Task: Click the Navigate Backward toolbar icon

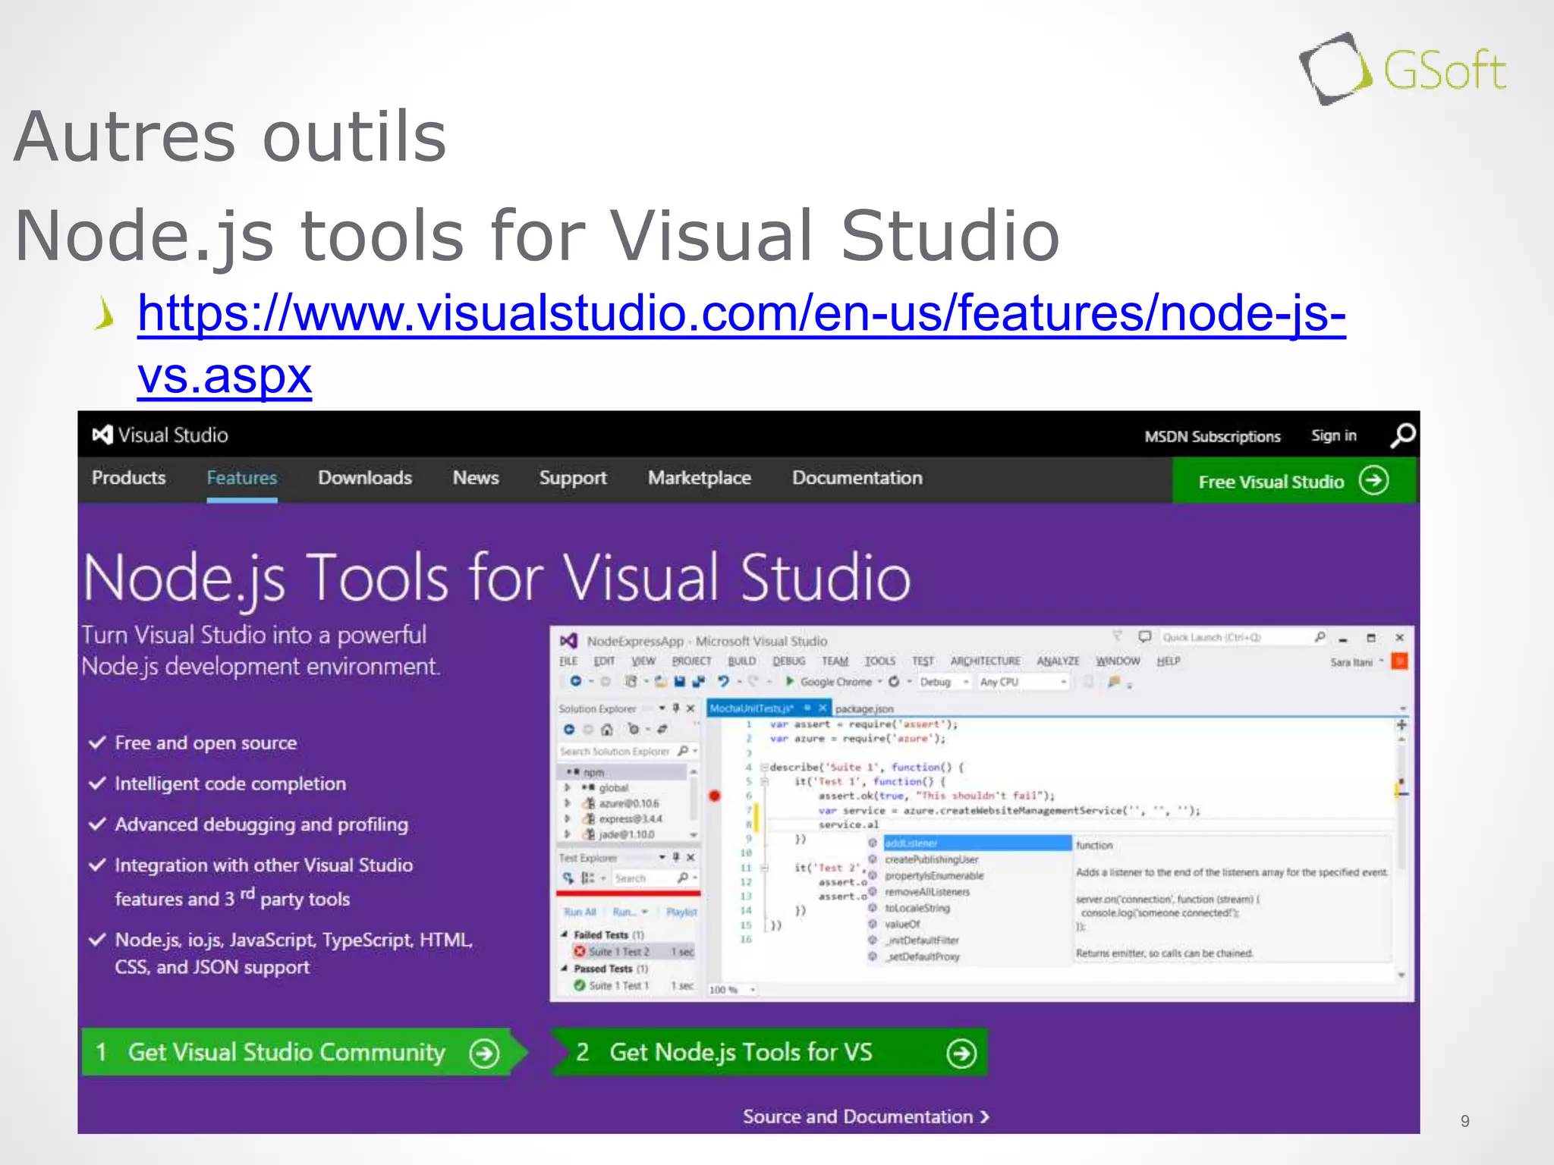Action: [x=576, y=681]
